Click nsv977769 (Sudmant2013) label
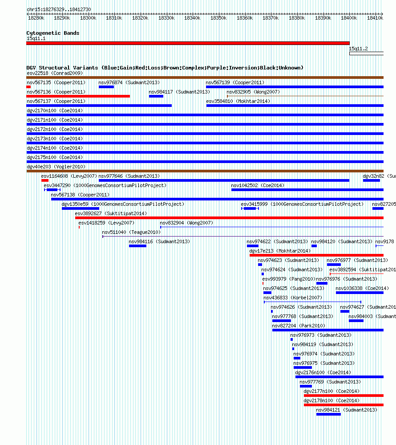This screenshot has width=396, height=445. click(330, 382)
